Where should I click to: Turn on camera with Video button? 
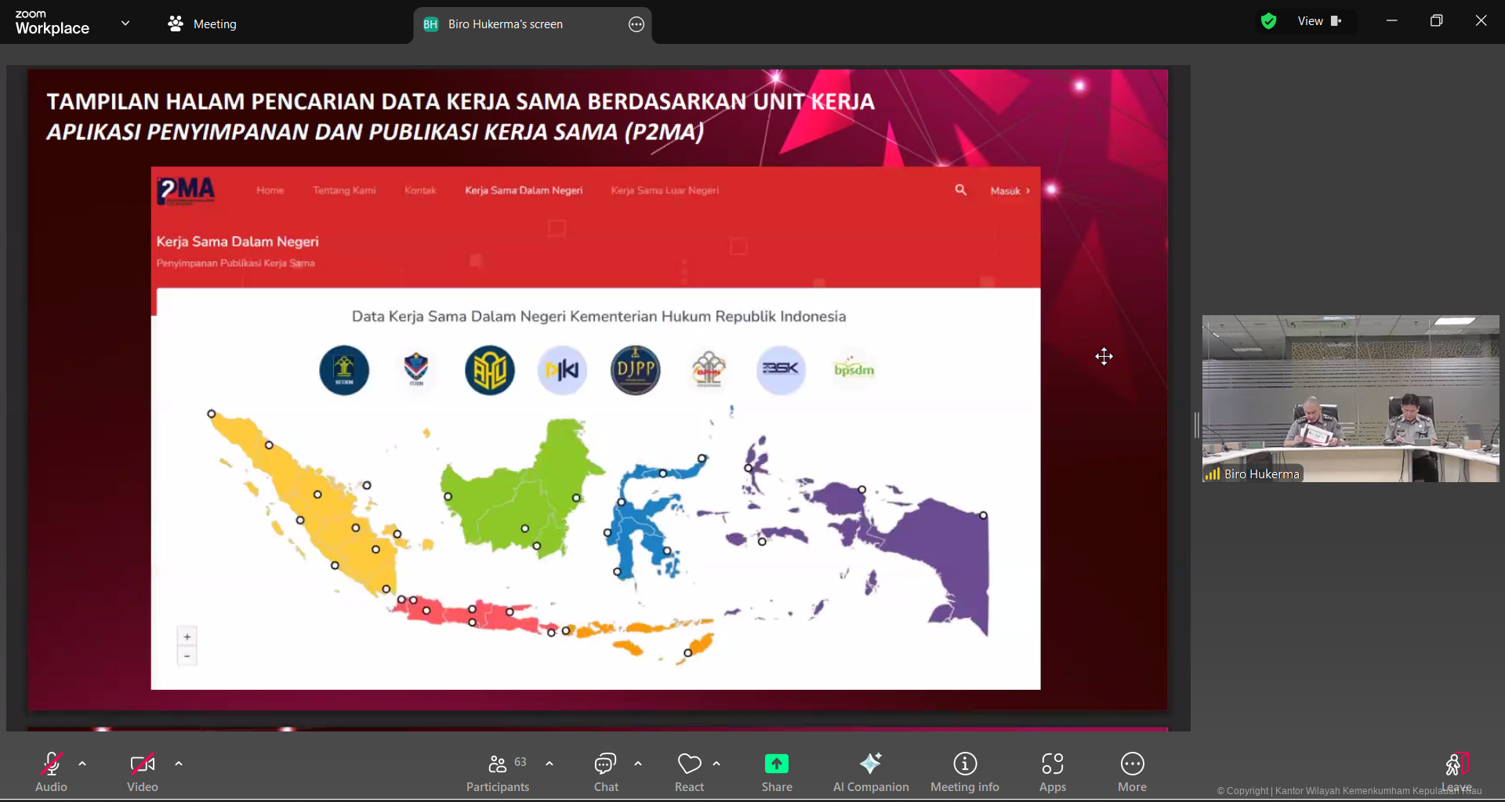pyautogui.click(x=142, y=772)
